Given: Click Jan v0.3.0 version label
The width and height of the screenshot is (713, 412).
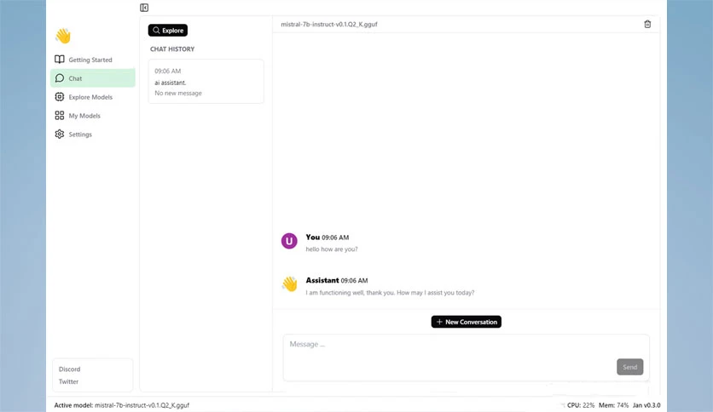Looking at the screenshot, I should [x=646, y=405].
